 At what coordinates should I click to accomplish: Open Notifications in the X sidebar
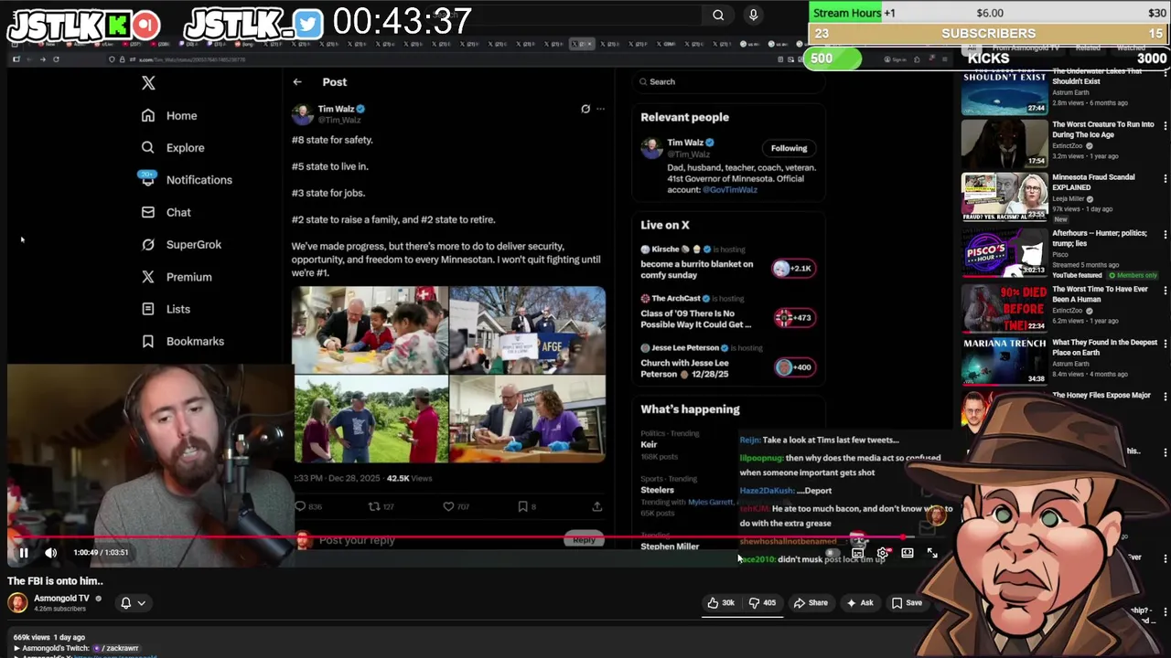tap(187, 180)
